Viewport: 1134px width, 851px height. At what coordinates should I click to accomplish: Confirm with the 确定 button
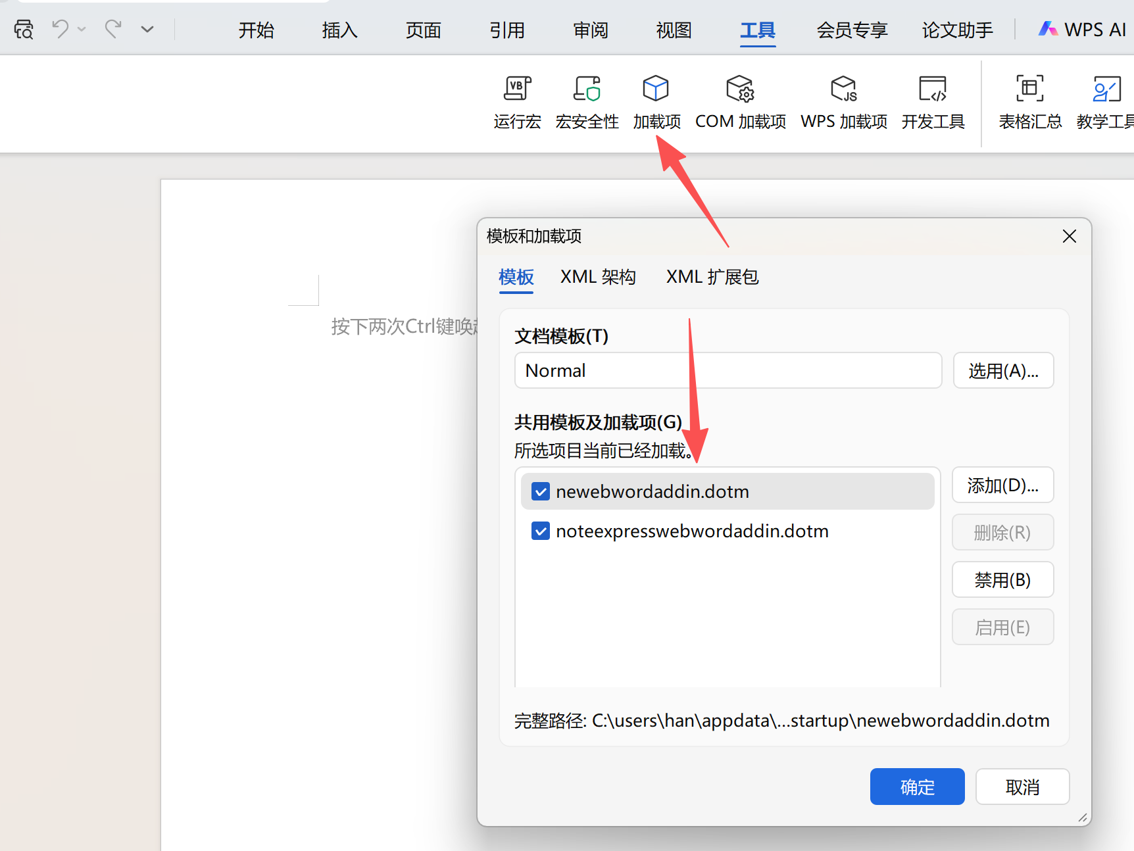918,787
